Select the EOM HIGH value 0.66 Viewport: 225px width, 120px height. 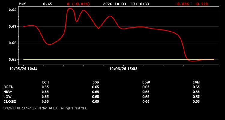(196, 92)
